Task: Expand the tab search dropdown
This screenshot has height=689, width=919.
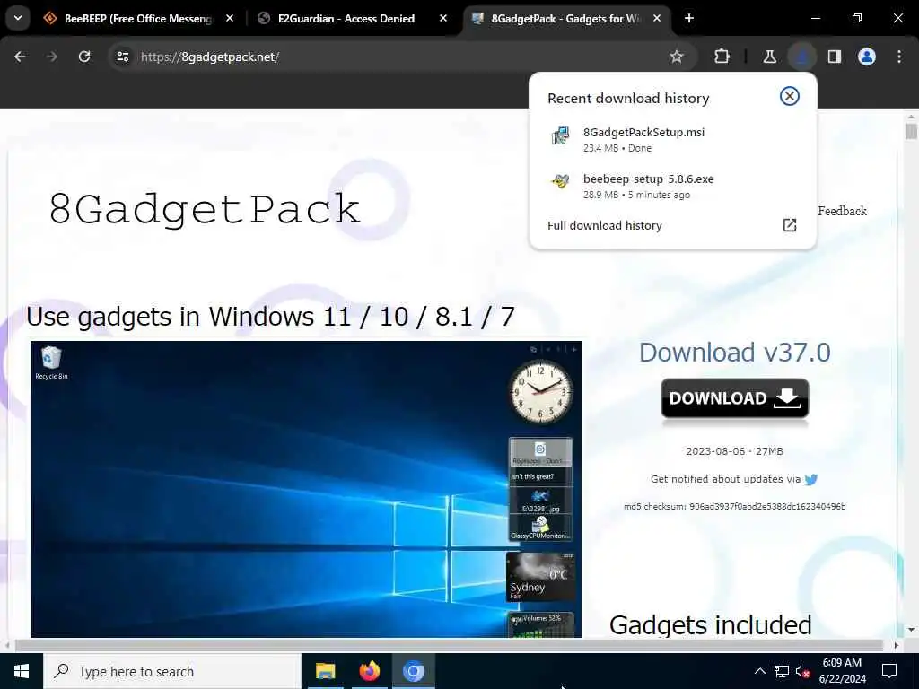Action: (x=18, y=19)
